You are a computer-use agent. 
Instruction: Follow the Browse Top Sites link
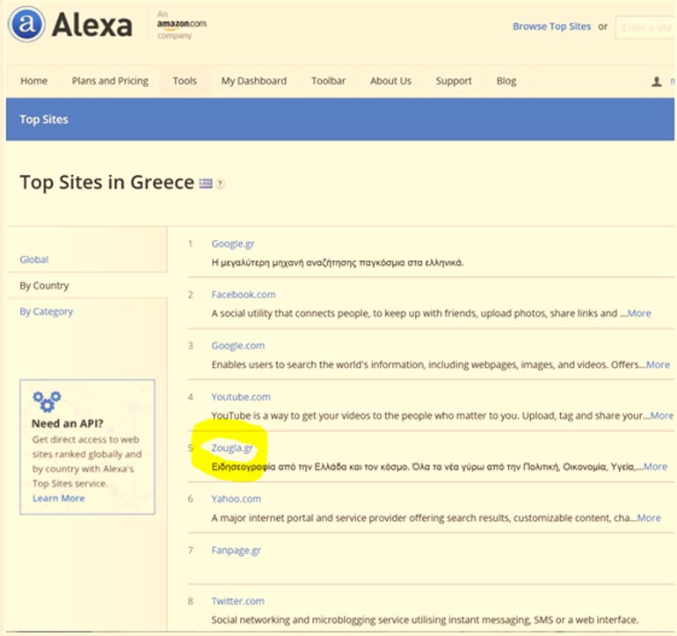point(551,26)
